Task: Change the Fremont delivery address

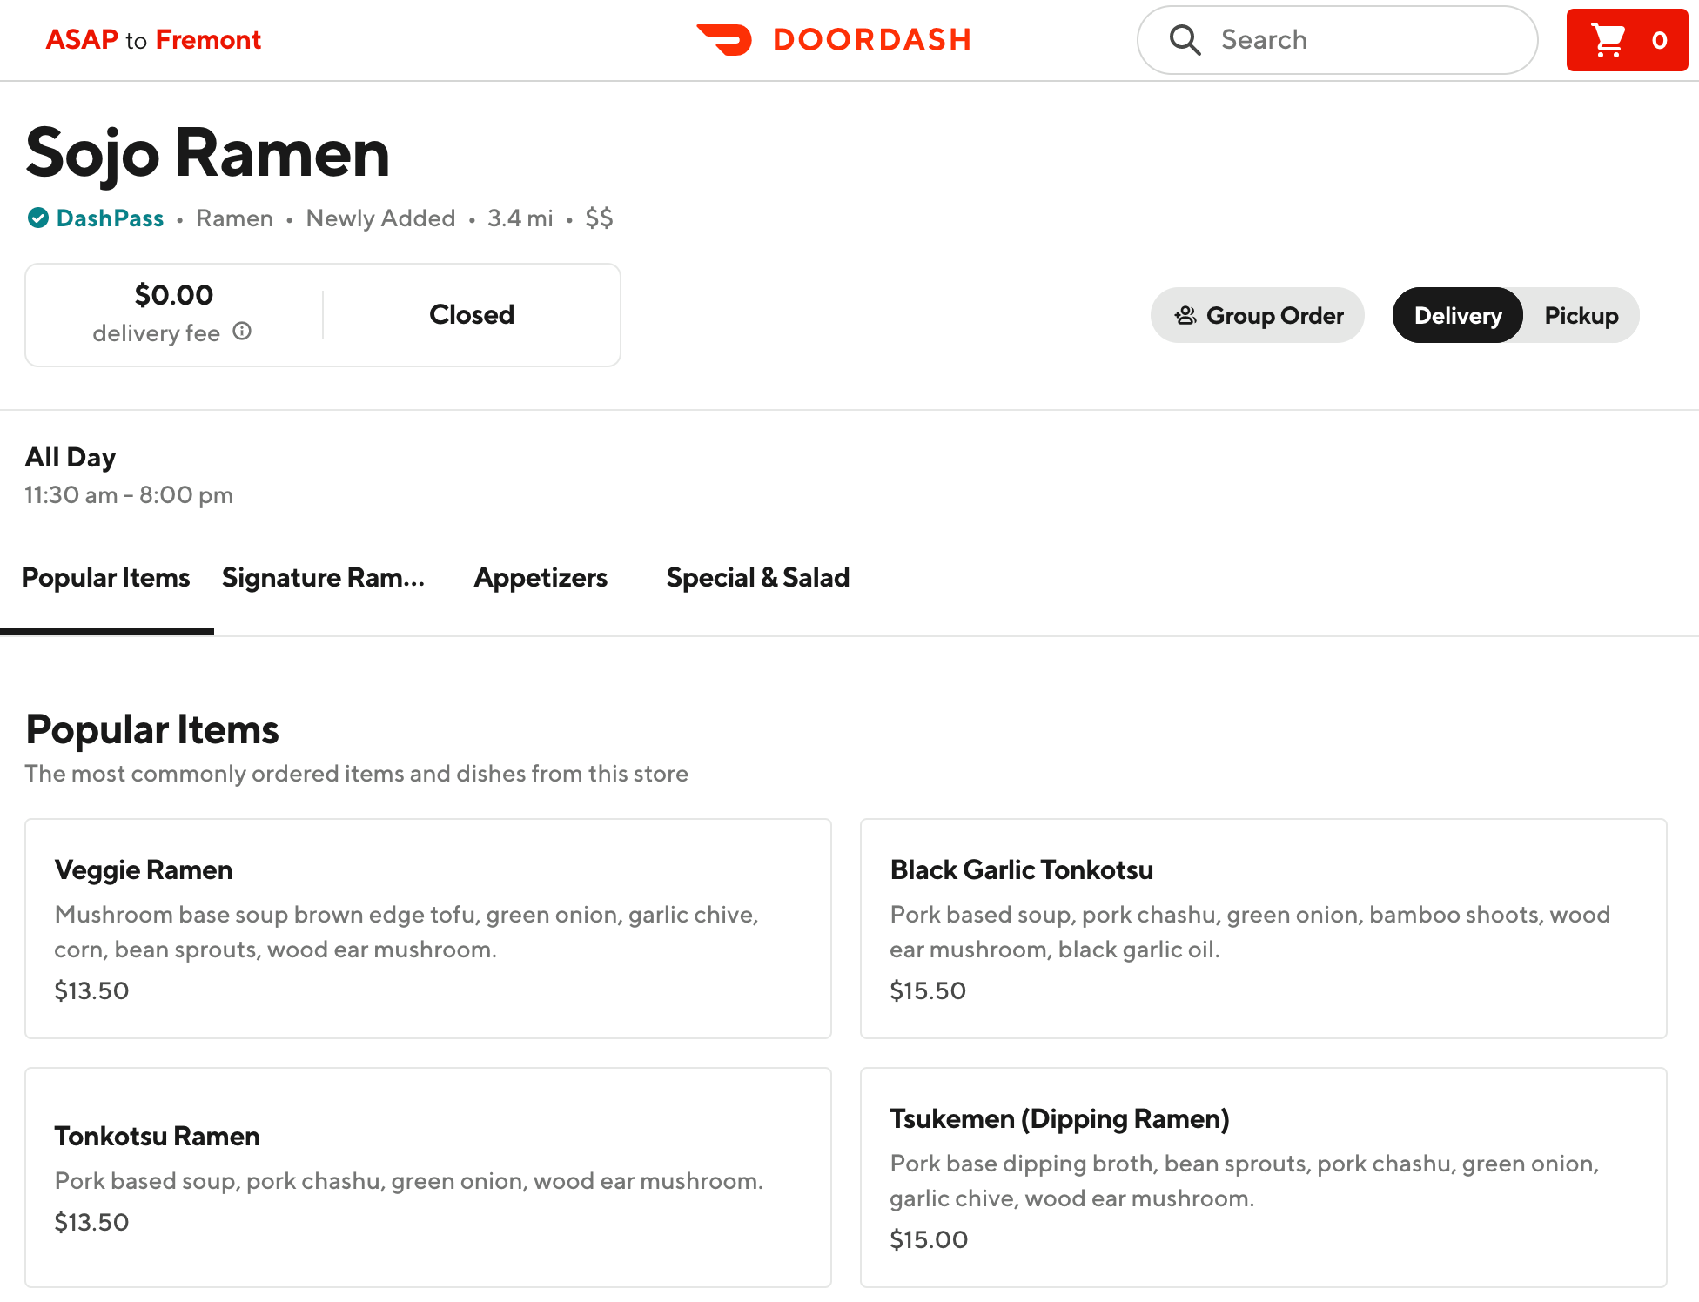Action: (x=208, y=39)
